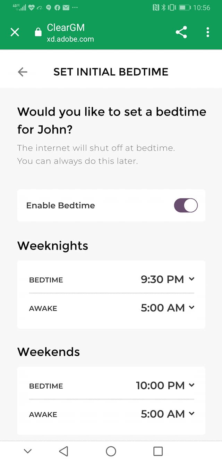Open the three-dot overflow menu

(207, 32)
